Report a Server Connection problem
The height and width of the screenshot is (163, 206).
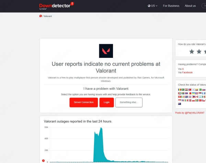click(83, 102)
